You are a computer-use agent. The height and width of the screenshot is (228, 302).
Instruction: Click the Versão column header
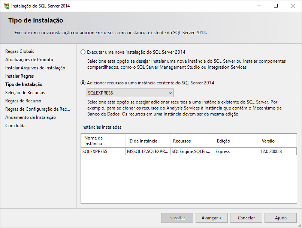coord(277,141)
